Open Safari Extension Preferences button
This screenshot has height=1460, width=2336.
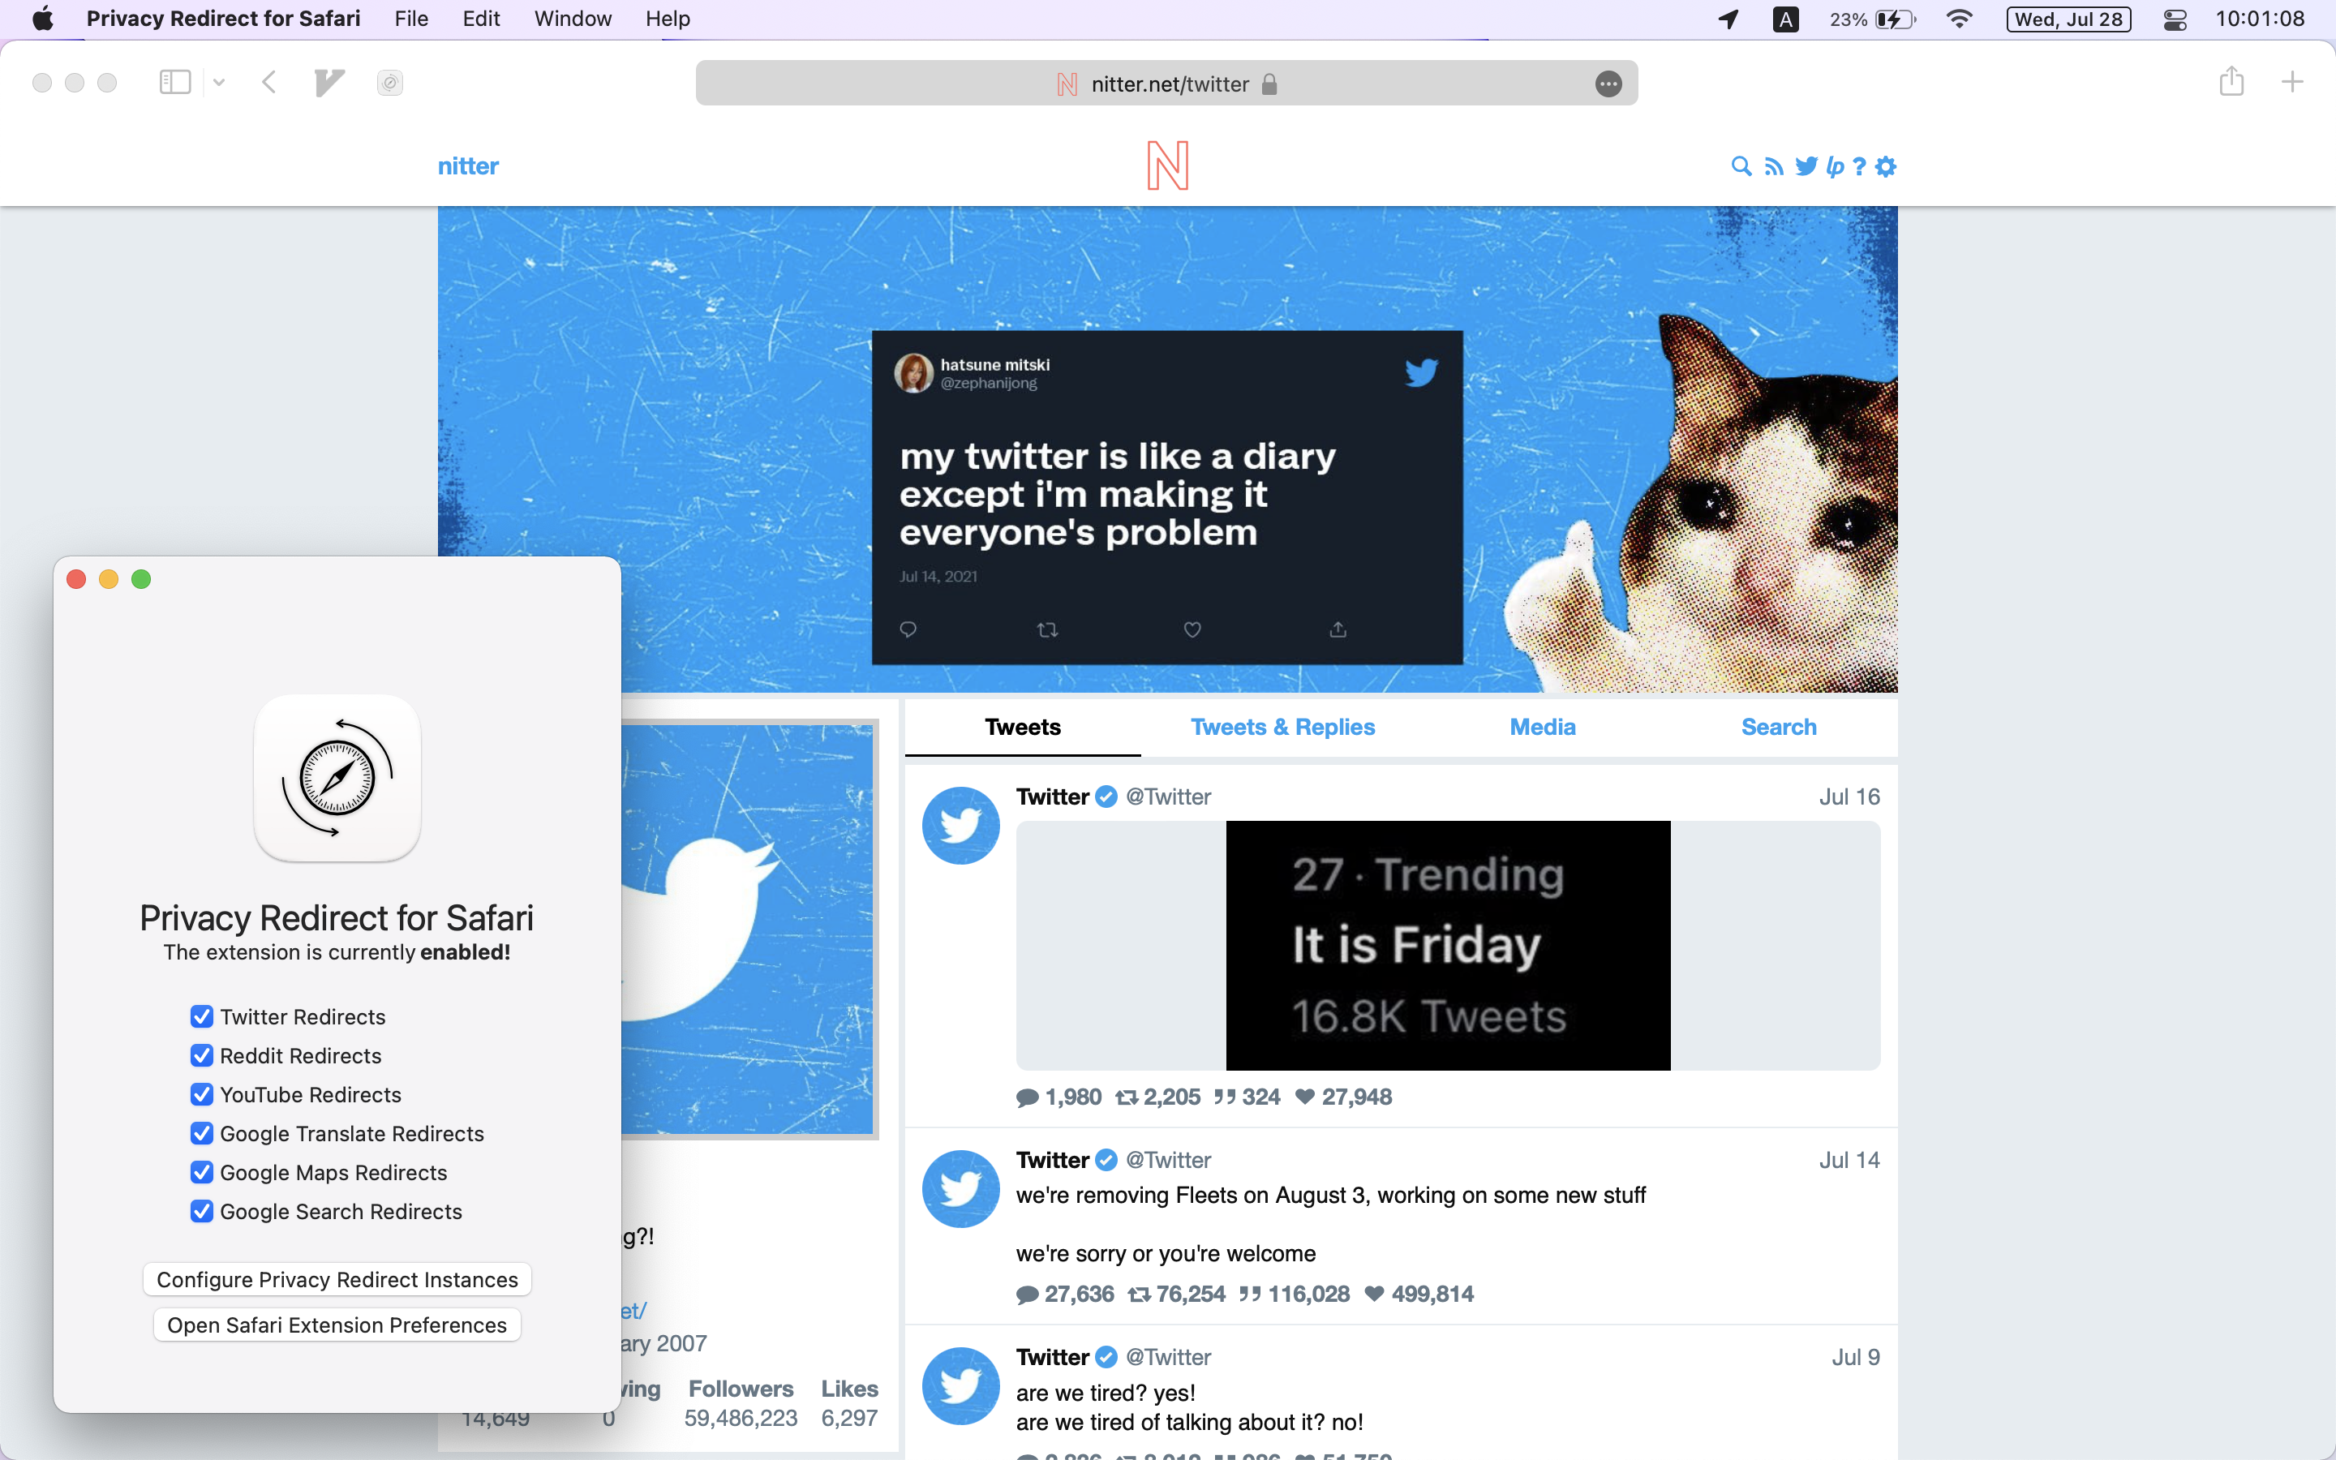point(337,1325)
